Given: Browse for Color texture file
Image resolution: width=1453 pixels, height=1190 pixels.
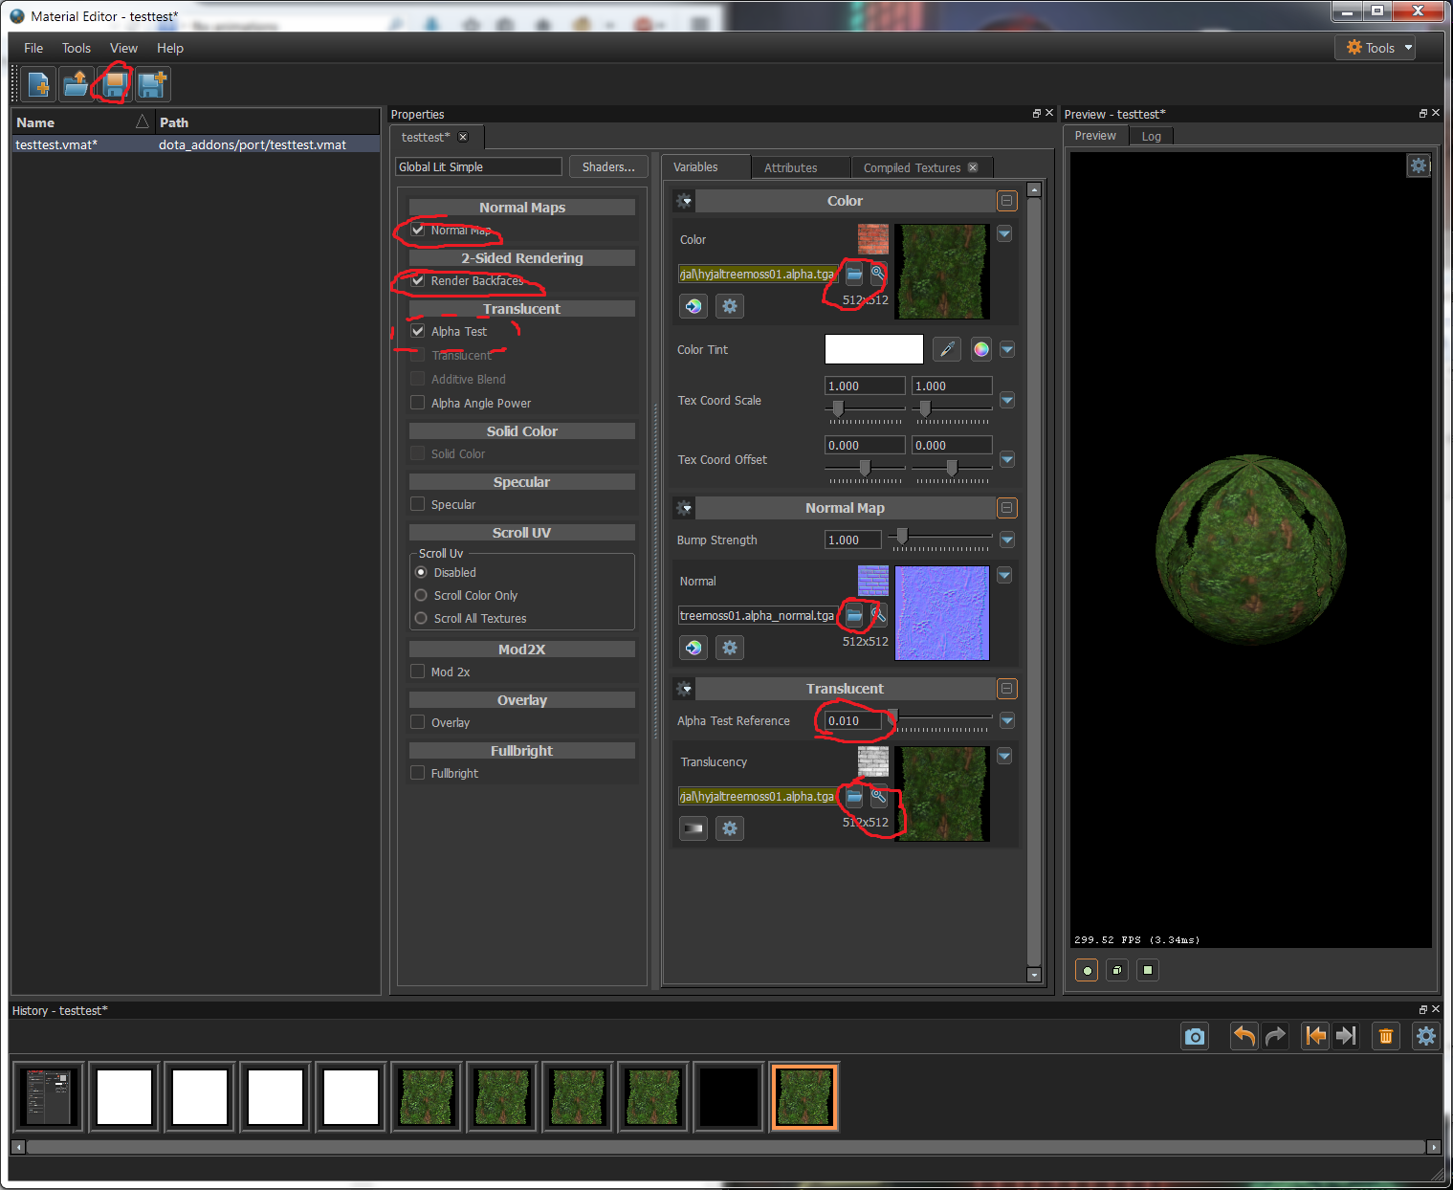Looking at the screenshot, I should (854, 275).
